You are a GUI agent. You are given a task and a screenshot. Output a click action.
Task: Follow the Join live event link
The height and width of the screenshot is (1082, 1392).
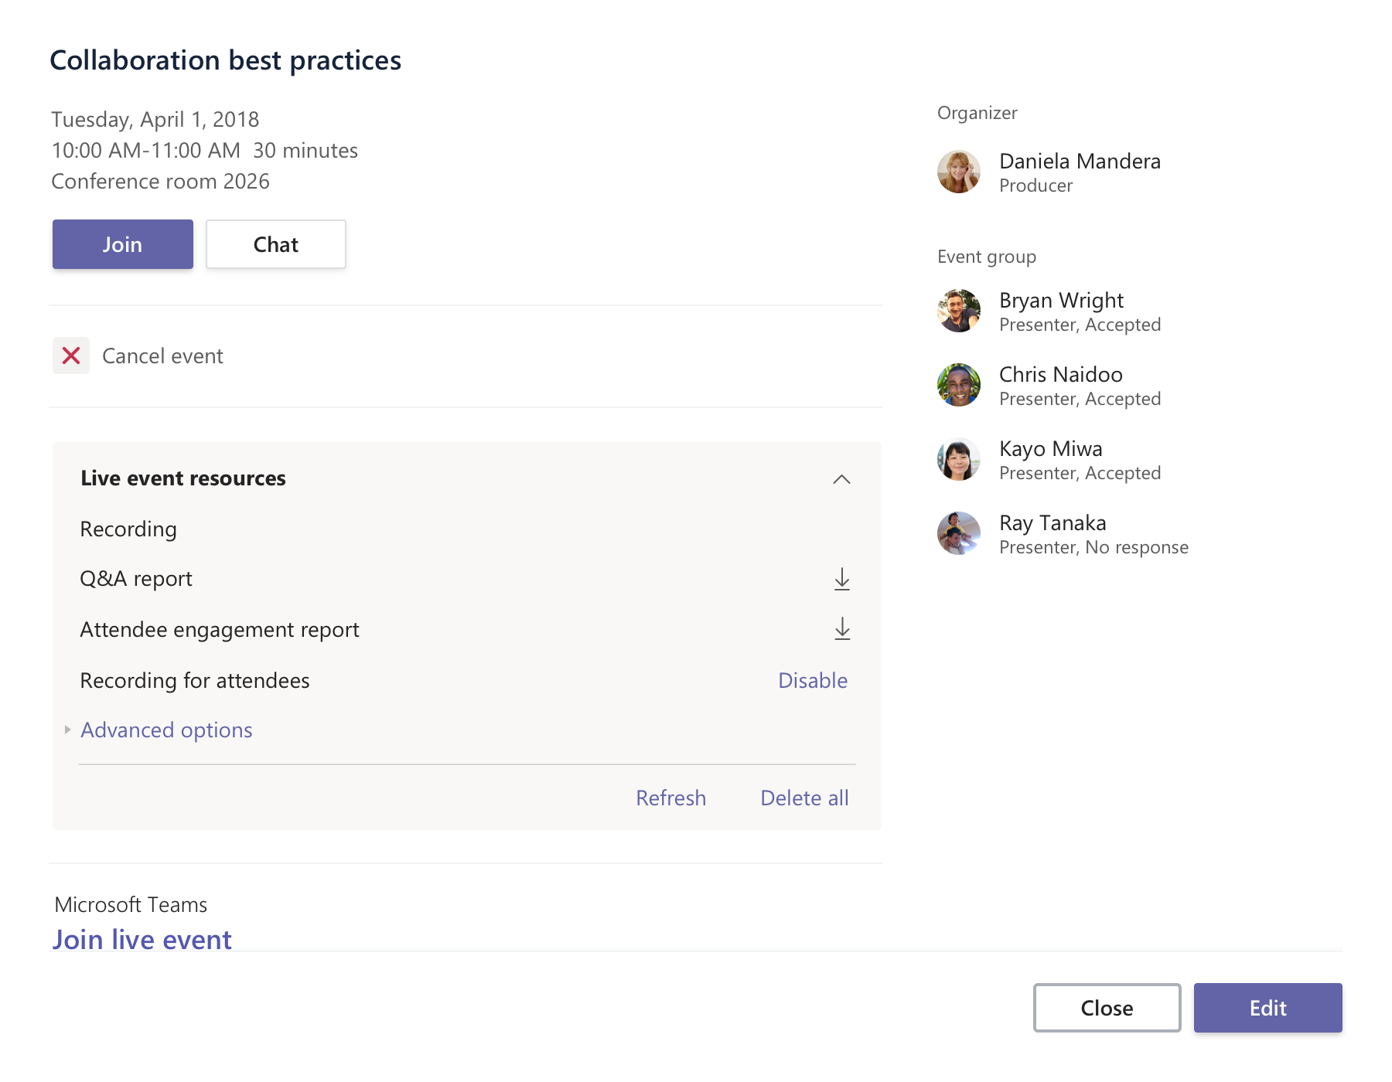pyautogui.click(x=142, y=939)
